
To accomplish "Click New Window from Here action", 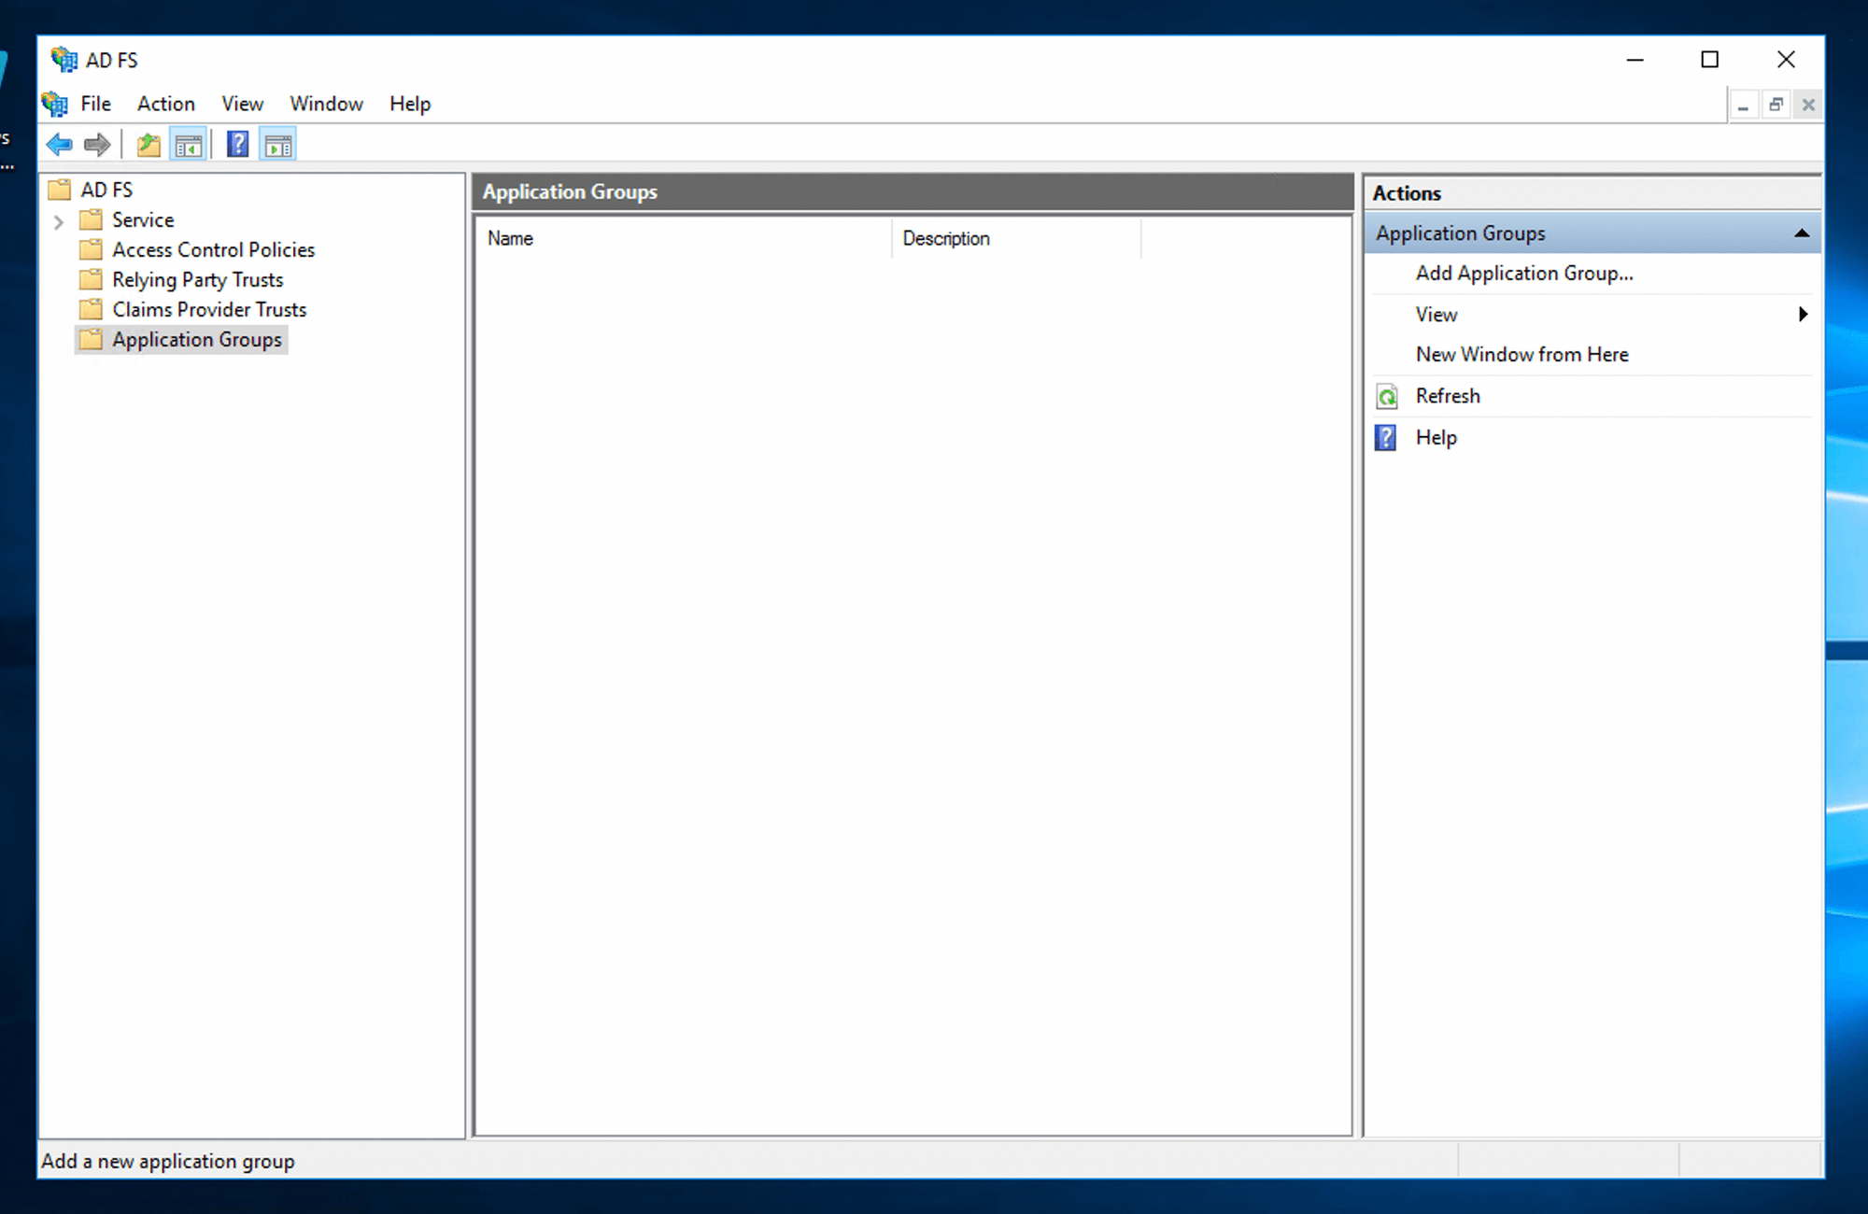I will tap(1521, 355).
